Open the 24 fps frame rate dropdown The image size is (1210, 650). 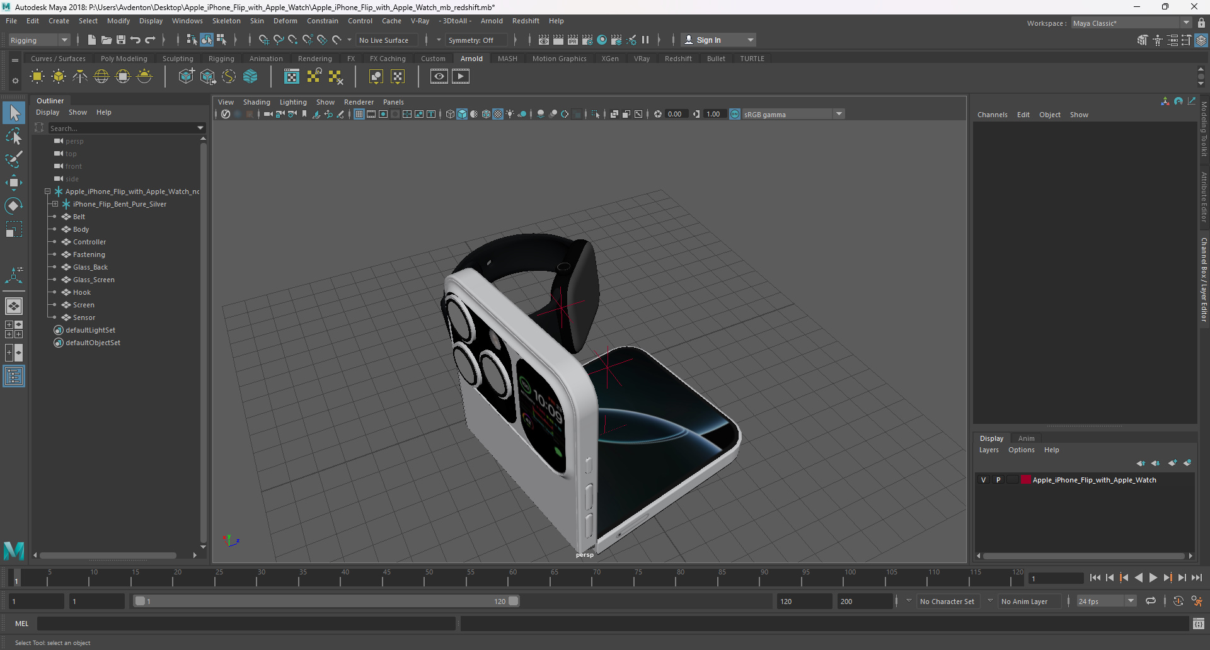1107,601
